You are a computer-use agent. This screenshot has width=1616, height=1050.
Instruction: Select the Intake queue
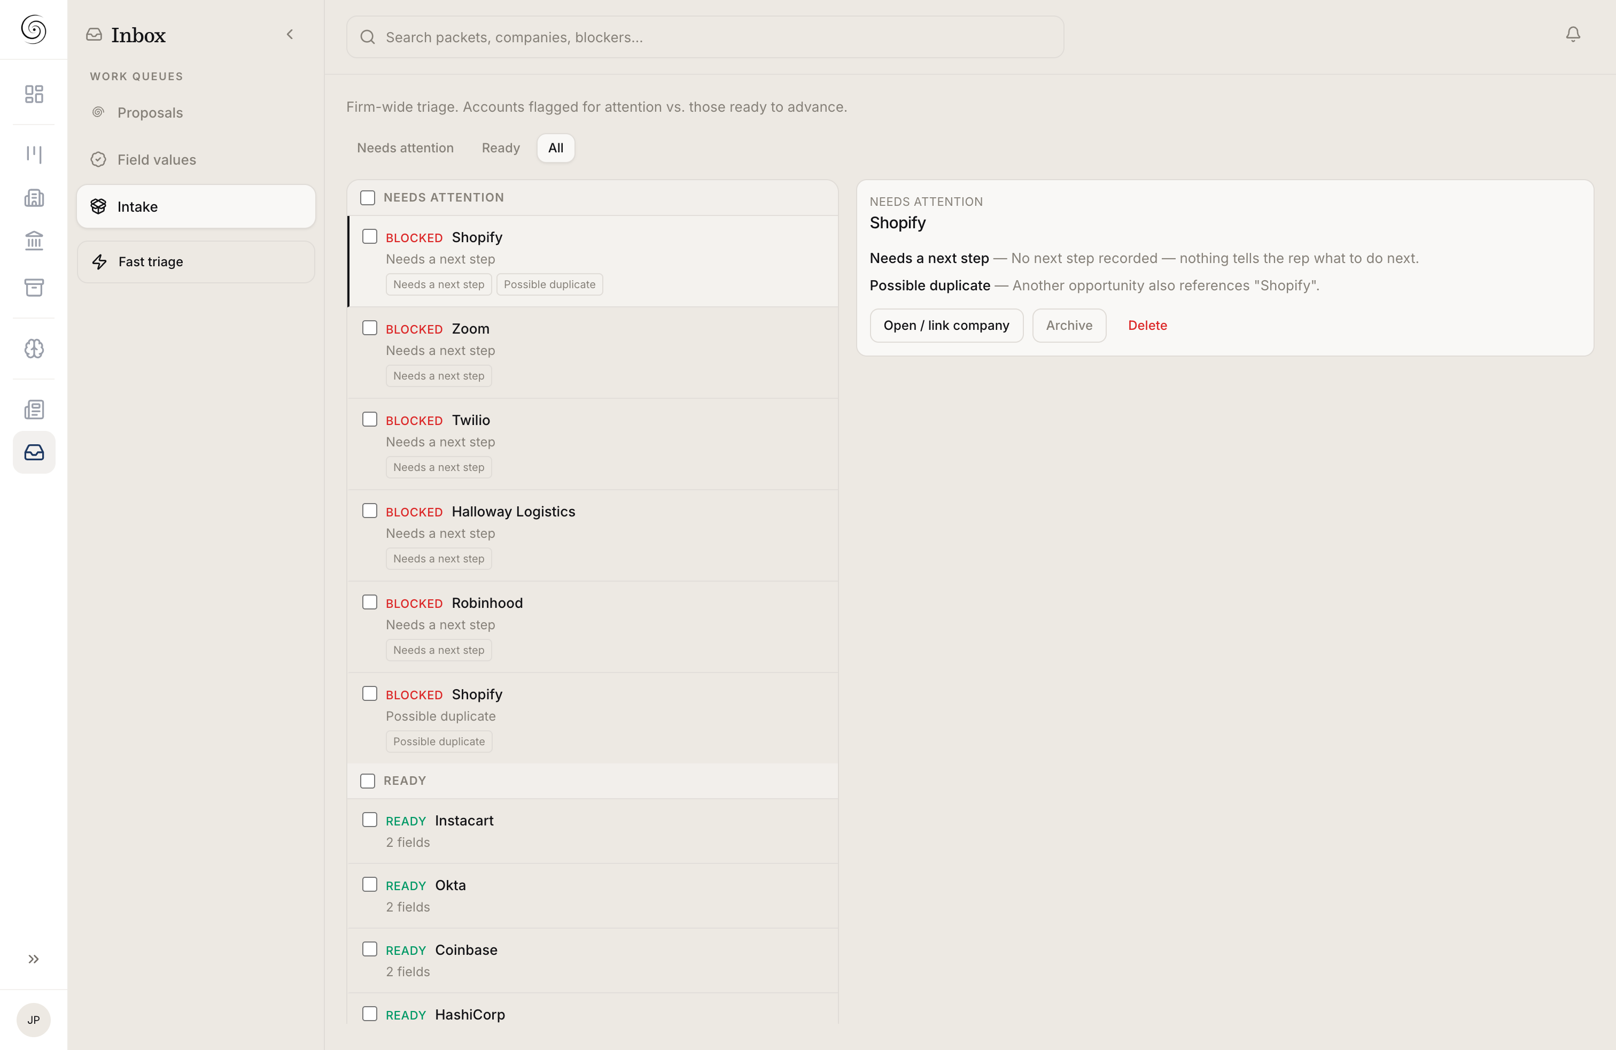(196, 206)
